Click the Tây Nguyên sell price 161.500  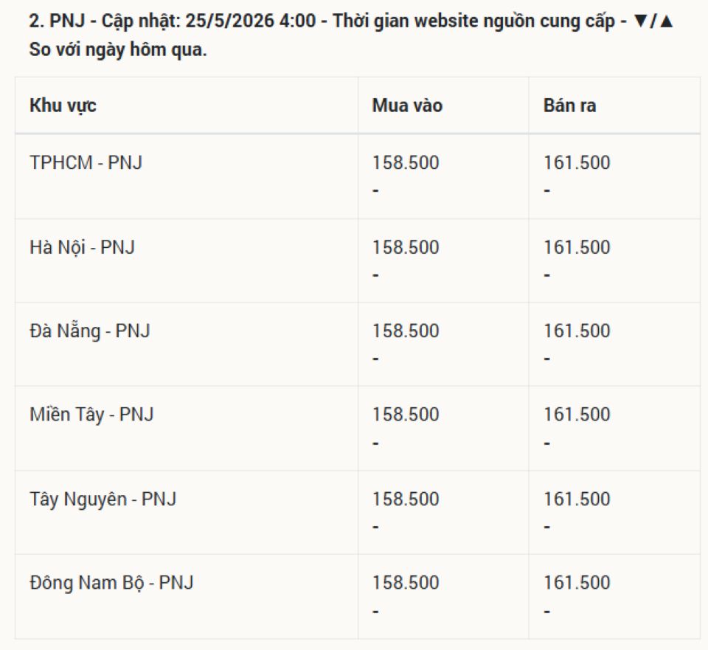577,499
